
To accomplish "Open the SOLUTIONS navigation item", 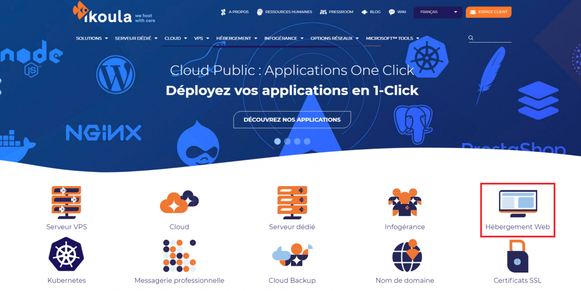I will click(x=89, y=38).
